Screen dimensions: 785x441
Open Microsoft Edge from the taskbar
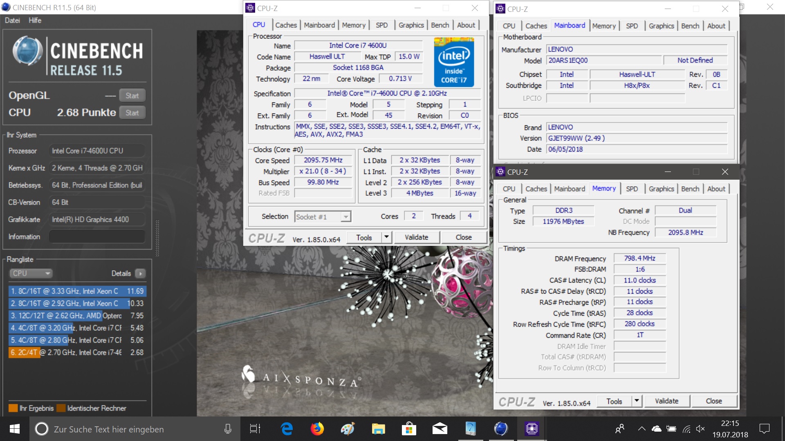(287, 429)
